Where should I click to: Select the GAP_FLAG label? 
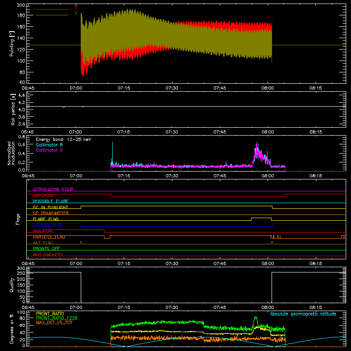tap(43, 195)
